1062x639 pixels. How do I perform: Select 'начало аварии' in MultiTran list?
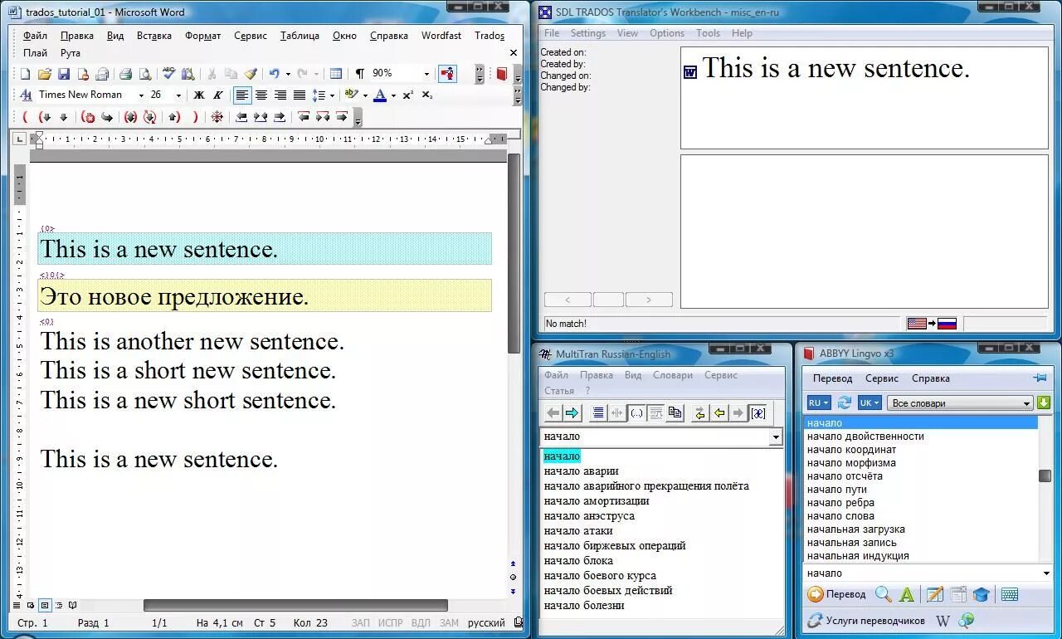tap(582, 471)
